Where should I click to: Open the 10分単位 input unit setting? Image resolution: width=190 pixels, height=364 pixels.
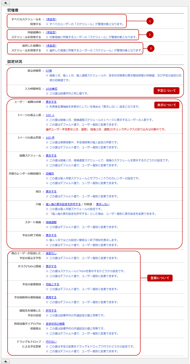(x=52, y=89)
